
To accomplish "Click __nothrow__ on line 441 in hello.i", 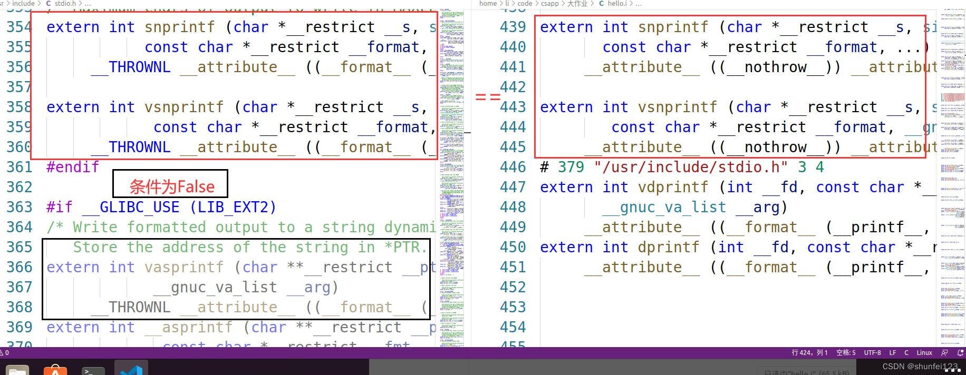I will point(775,67).
